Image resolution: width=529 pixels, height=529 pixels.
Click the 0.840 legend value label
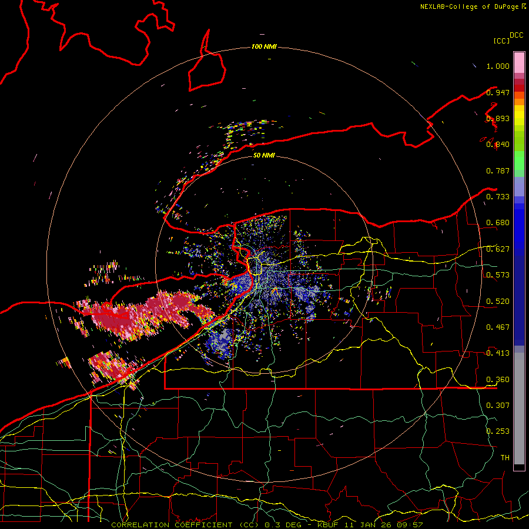coord(498,145)
